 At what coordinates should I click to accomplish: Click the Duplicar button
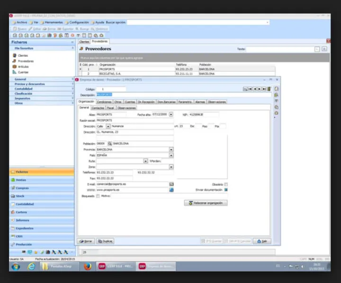(105, 241)
